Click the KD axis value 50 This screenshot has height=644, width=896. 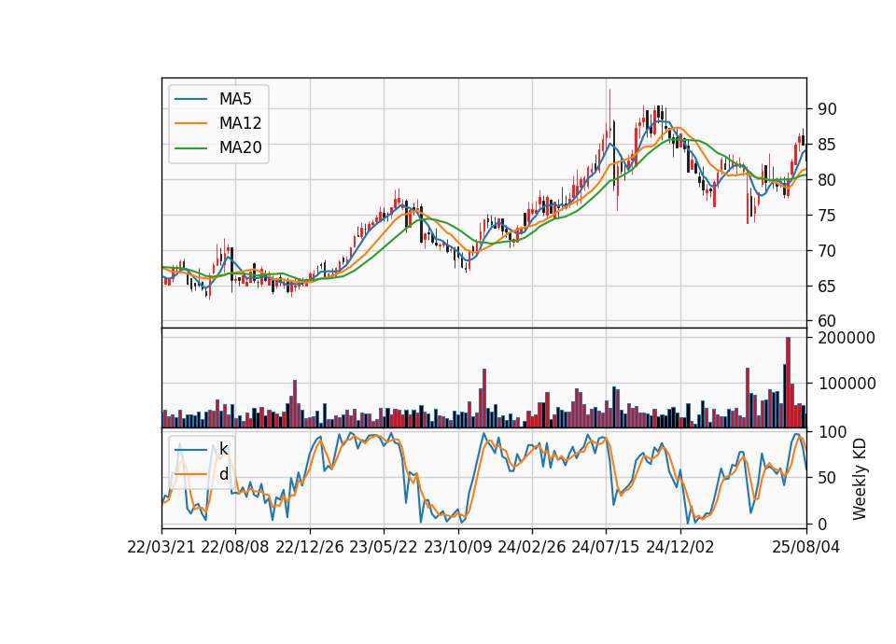[x=827, y=478]
